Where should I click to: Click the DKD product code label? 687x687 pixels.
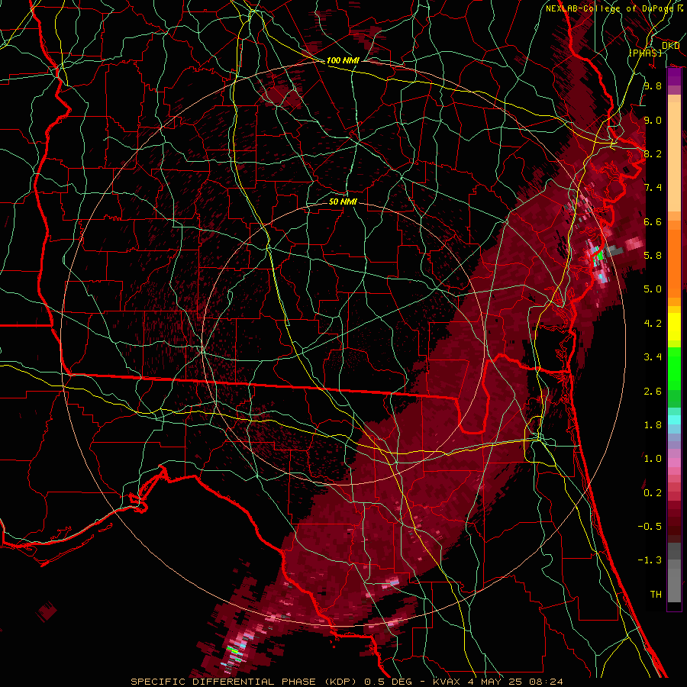670,46
